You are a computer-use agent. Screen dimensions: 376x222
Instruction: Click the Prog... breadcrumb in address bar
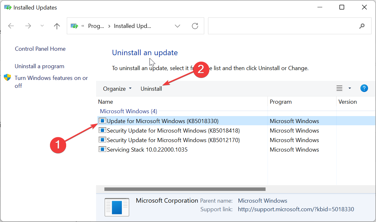pyautogui.click(x=96, y=26)
